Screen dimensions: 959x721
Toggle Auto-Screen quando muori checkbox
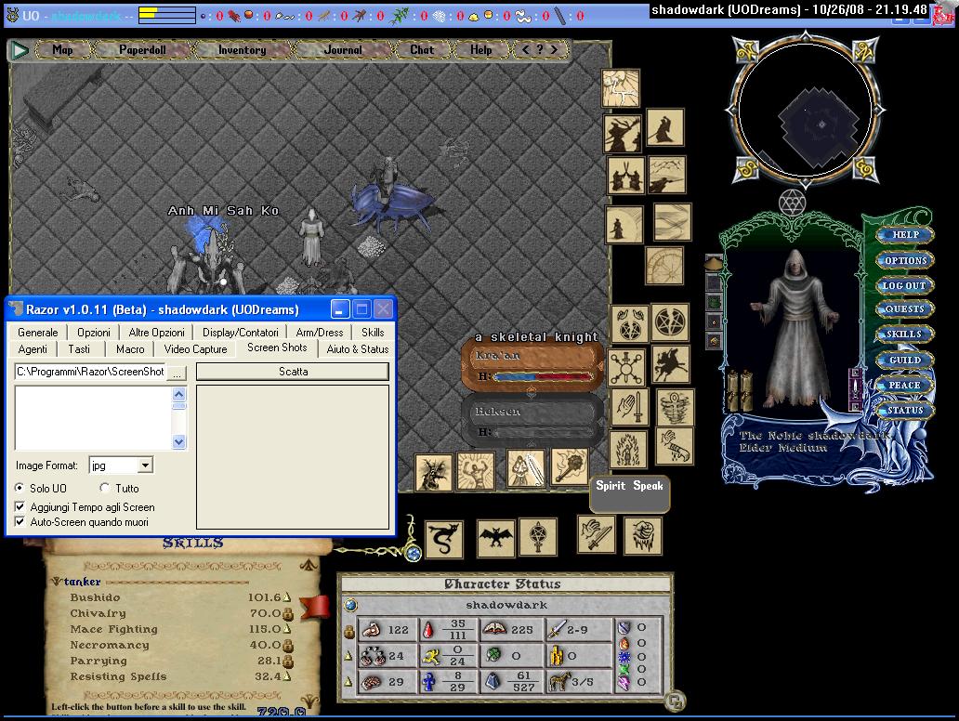click(20, 521)
